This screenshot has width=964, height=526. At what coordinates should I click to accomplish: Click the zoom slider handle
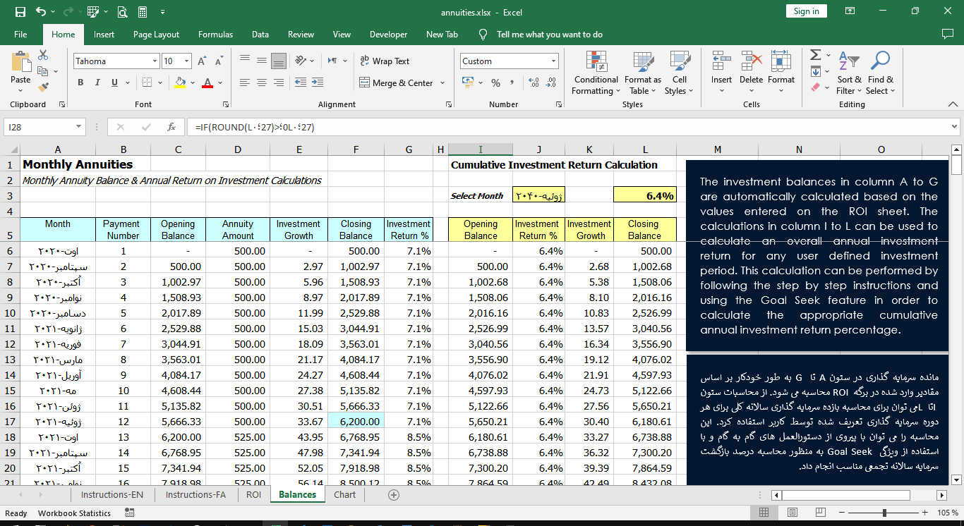click(x=884, y=513)
